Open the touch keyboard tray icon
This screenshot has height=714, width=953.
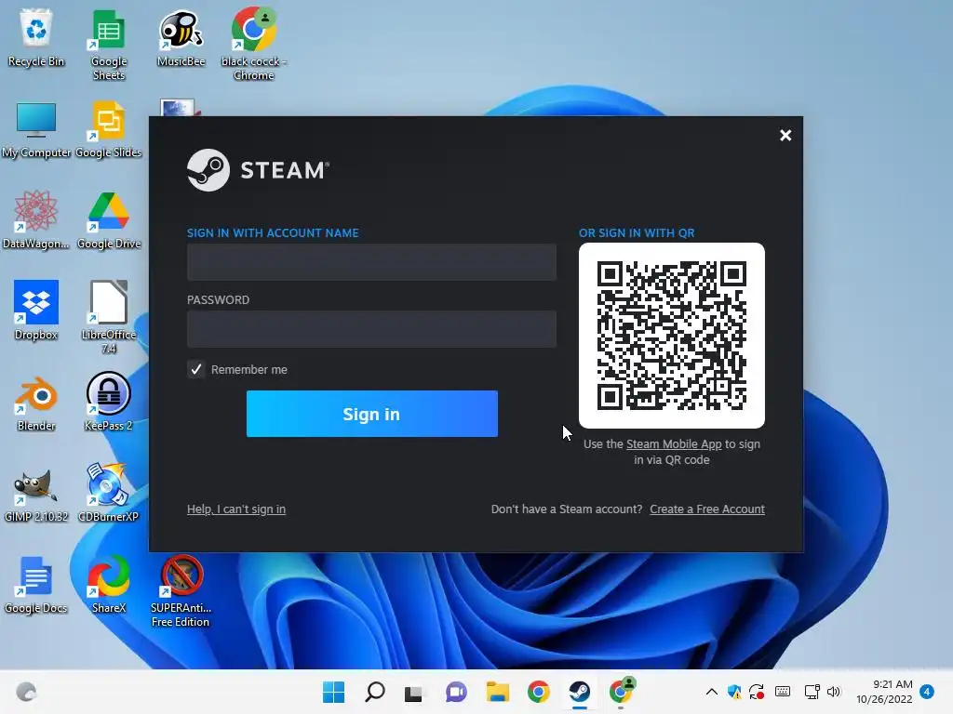tap(783, 692)
